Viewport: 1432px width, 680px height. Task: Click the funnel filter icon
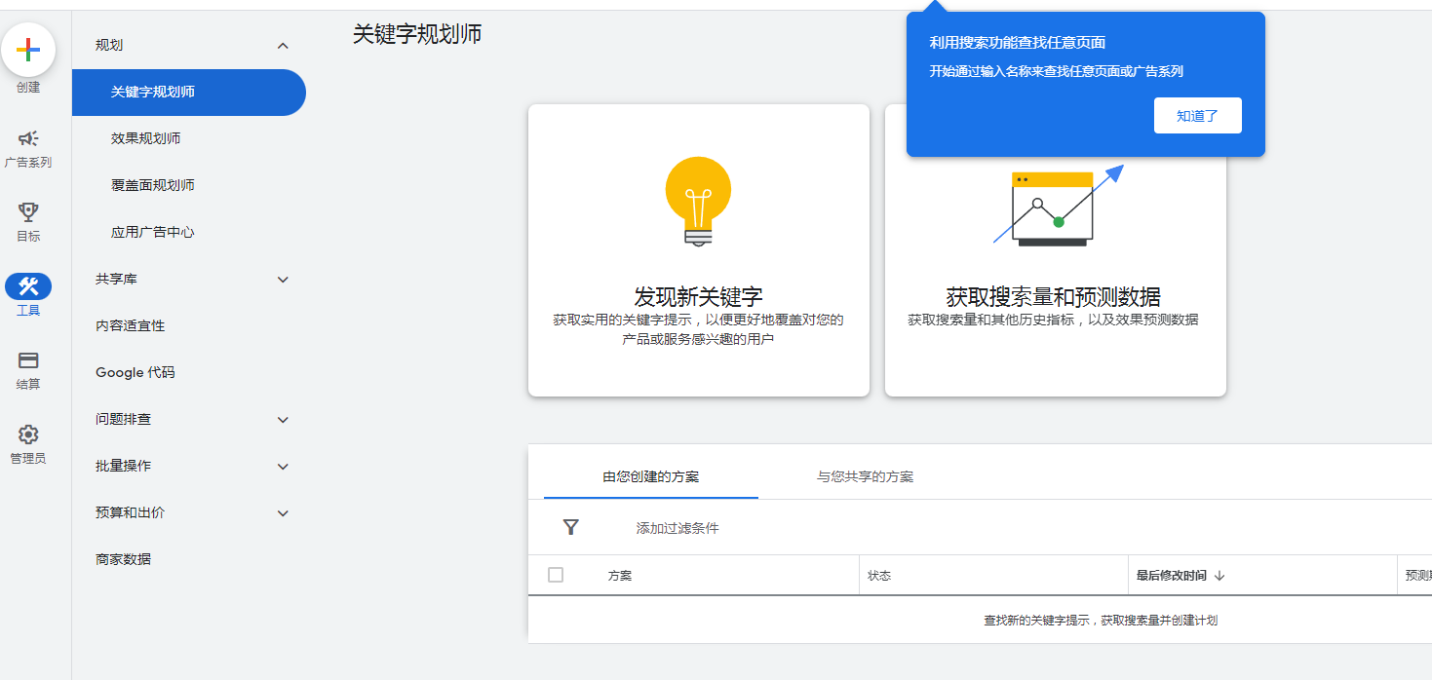pos(571,527)
